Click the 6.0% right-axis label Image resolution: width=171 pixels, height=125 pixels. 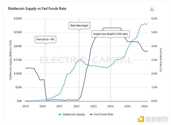pyautogui.click(x=154, y=18)
